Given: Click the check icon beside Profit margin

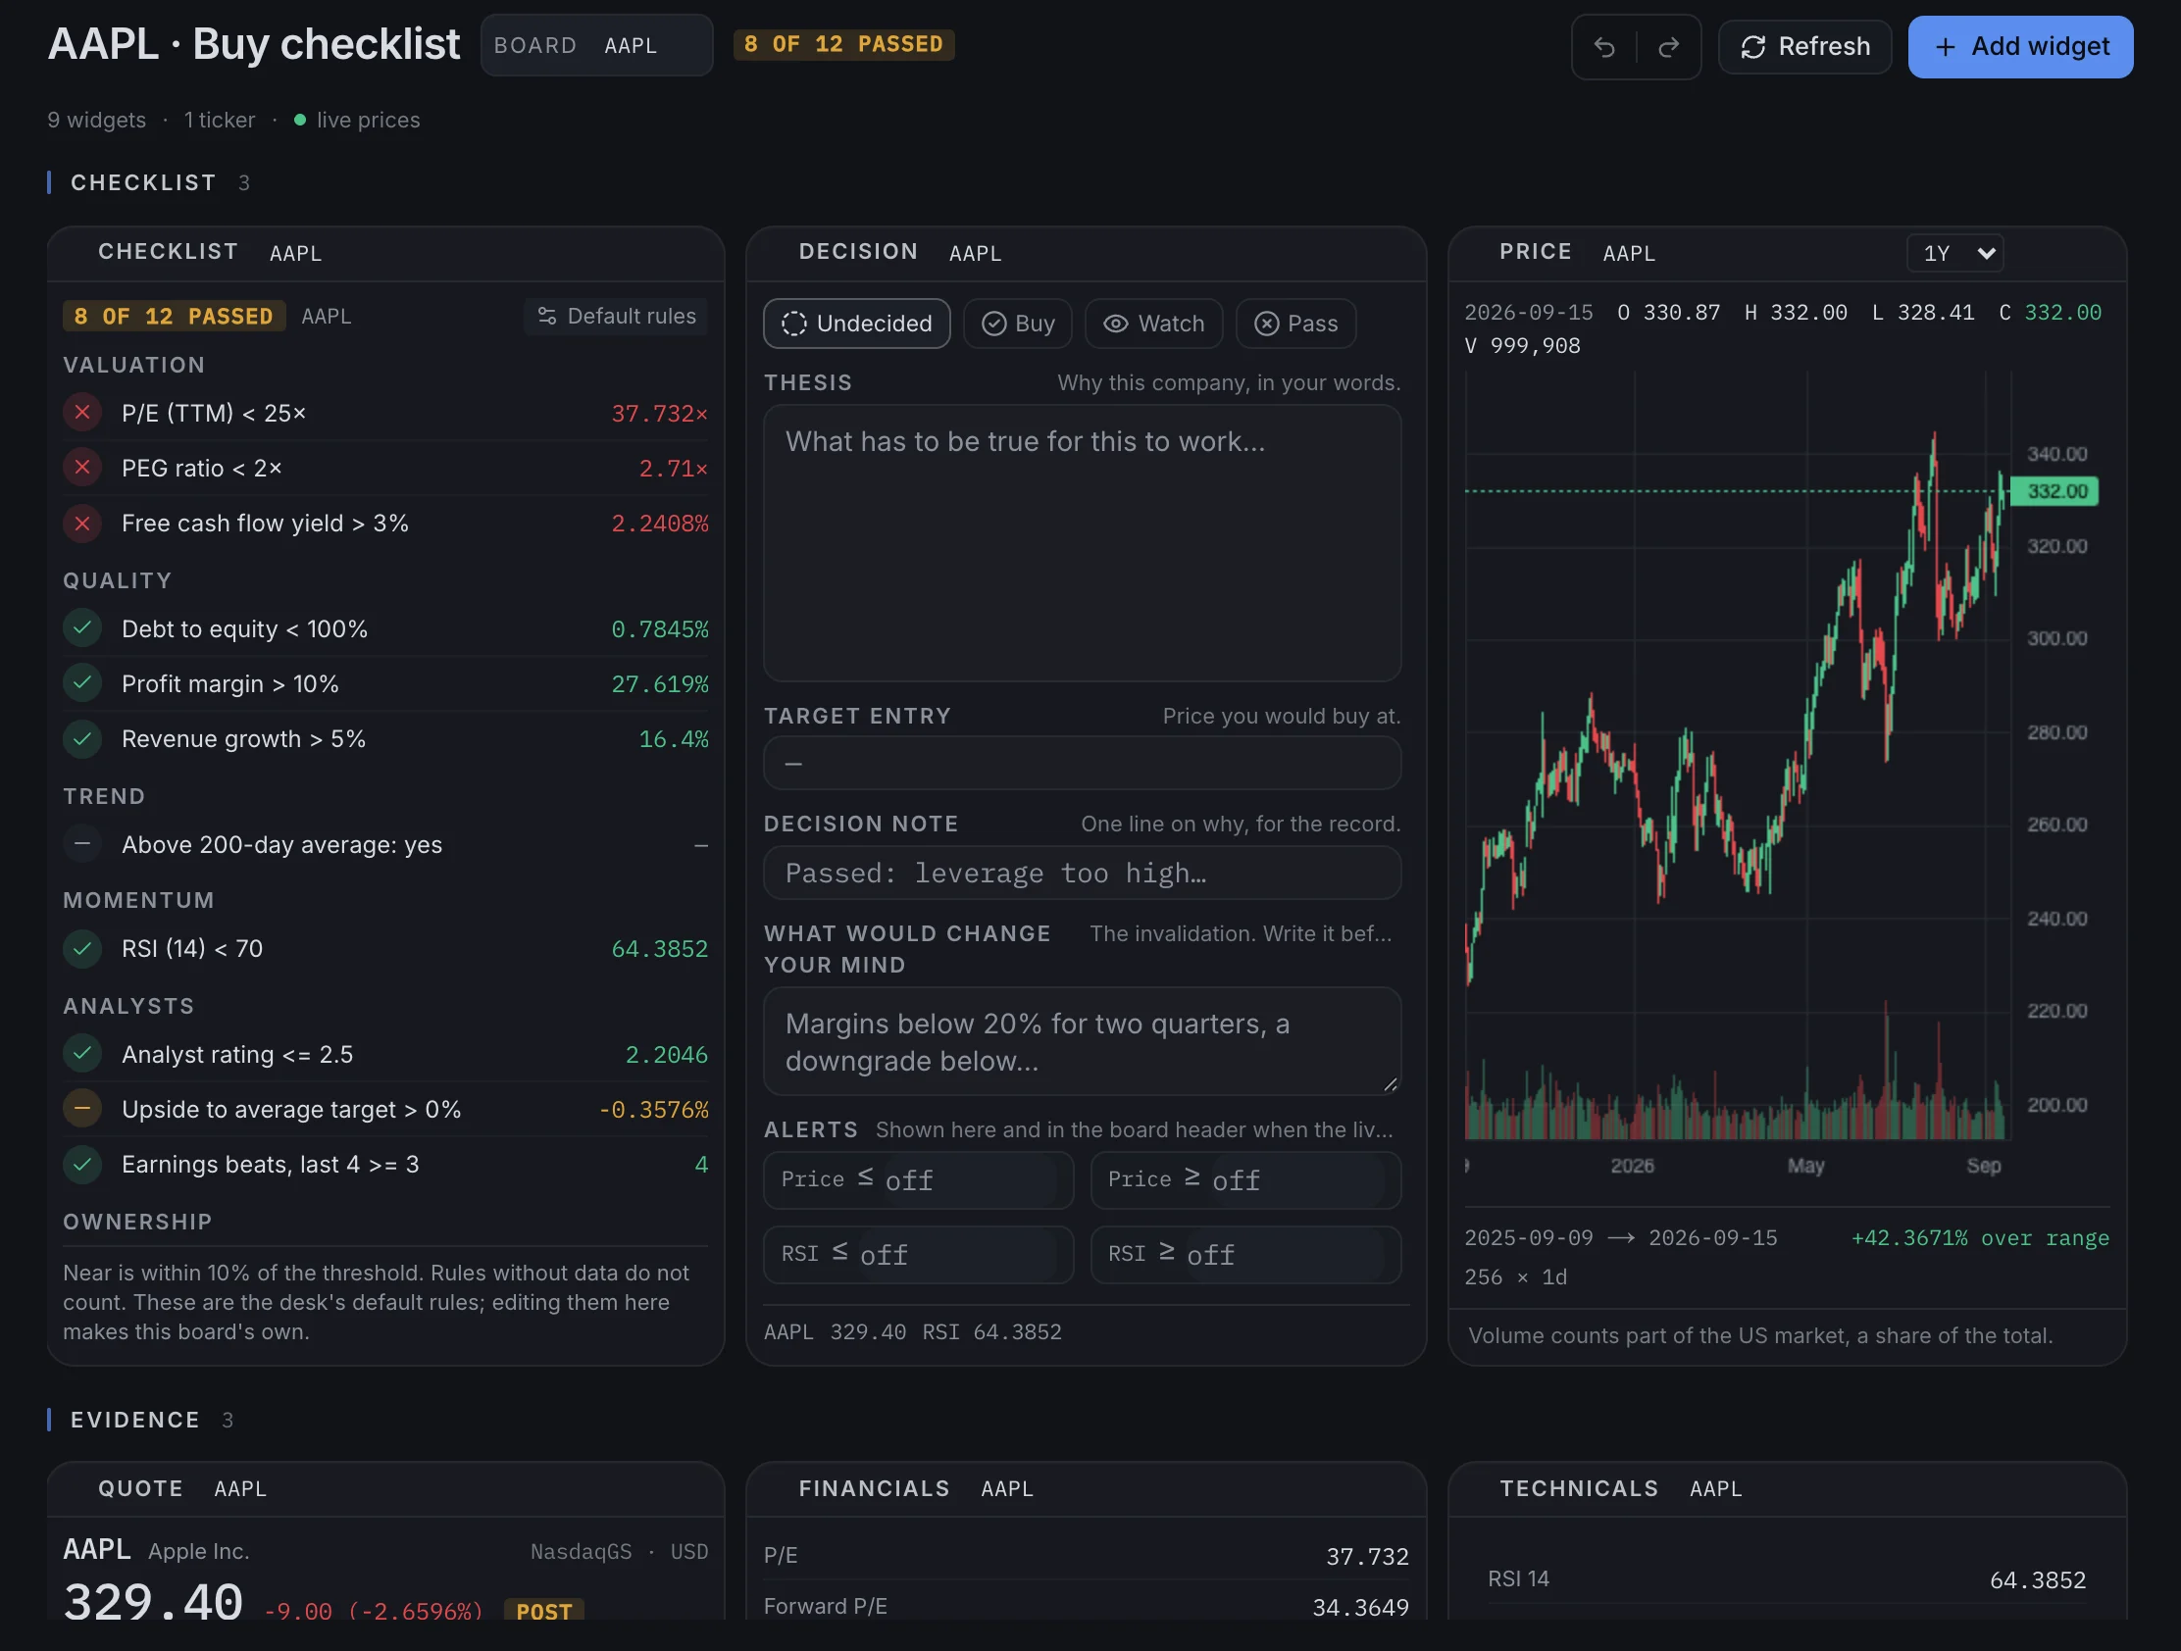Looking at the screenshot, I should [x=82, y=683].
